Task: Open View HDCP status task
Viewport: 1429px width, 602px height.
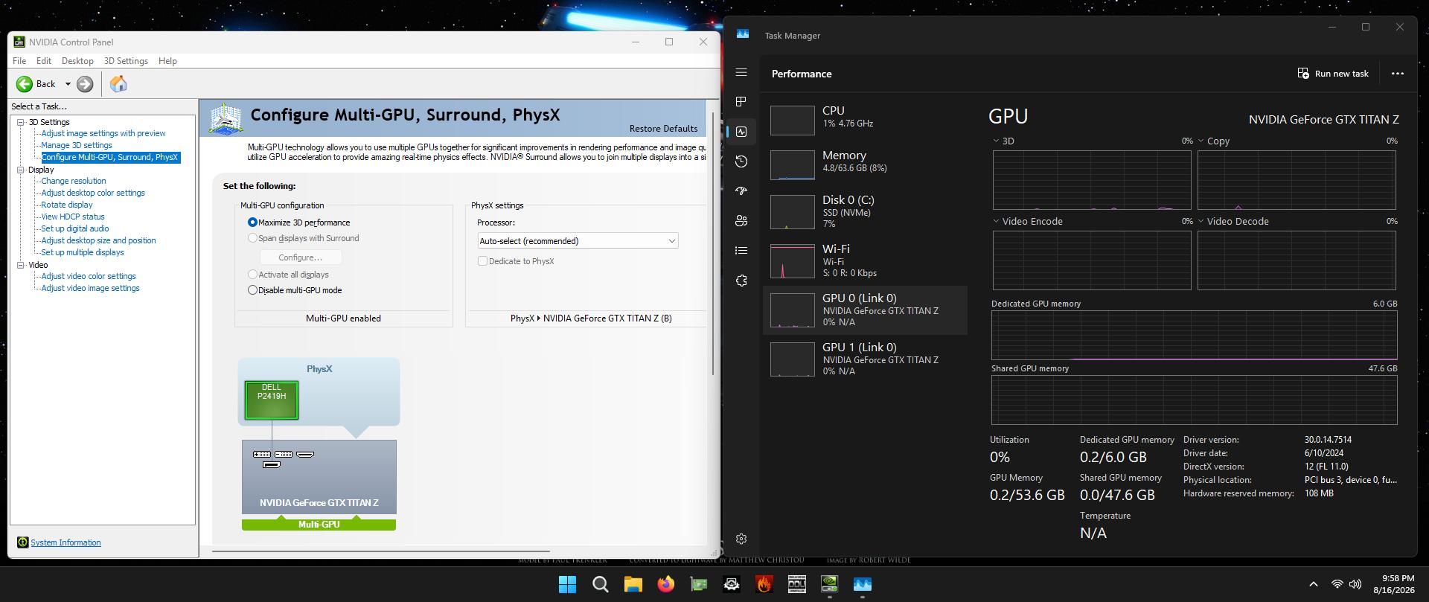Action: (x=73, y=217)
